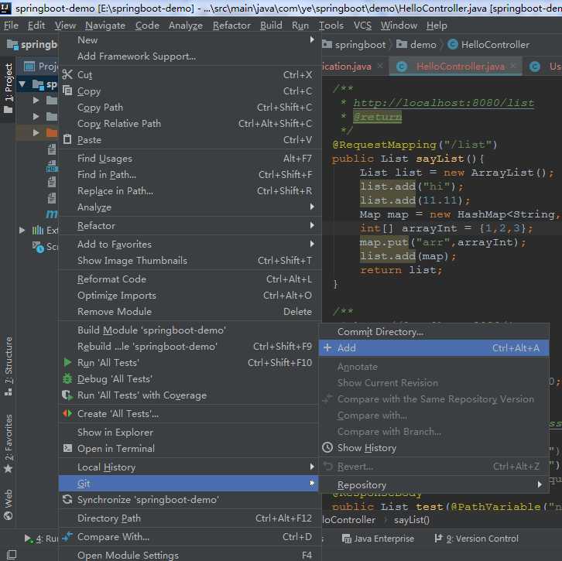Click the Cut scissors icon
The image size is (562, 561).
click(67, 74)
